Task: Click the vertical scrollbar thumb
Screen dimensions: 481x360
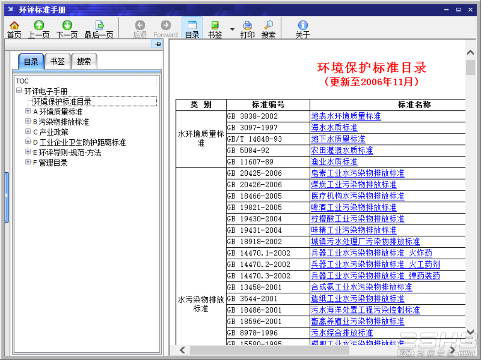Action: (470, 68)
